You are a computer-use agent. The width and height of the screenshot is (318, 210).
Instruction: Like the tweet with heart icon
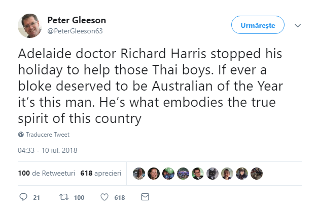104,197
